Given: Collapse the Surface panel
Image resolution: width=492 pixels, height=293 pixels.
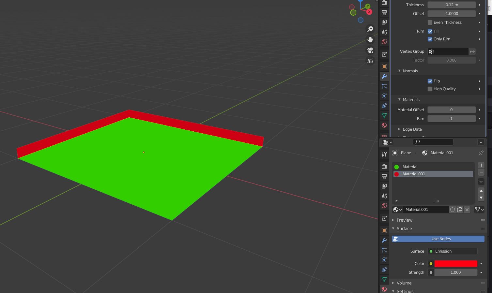Looking at the screenshot, I should coord(393,228).
